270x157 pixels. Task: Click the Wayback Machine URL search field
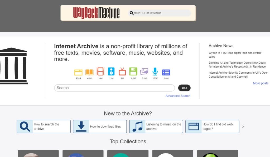click(x=161, y=13)
